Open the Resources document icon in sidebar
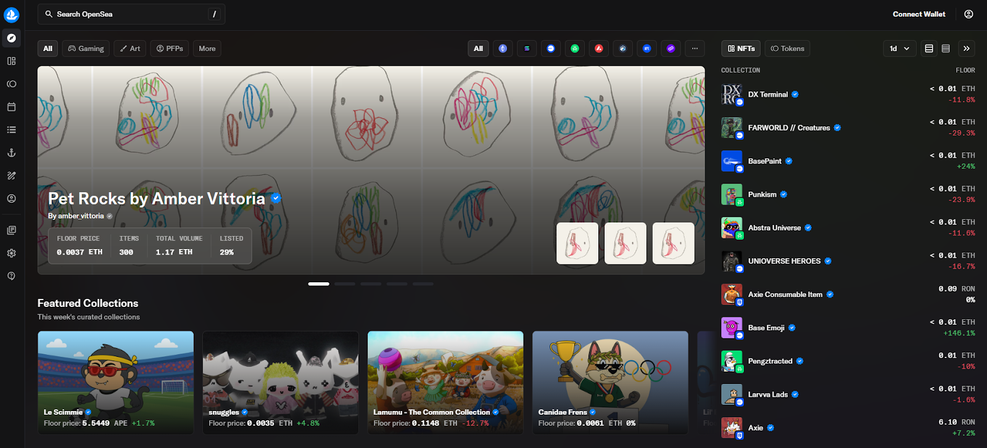The height and width of the screenshot is (448, 987). click(x=11, y=230)
